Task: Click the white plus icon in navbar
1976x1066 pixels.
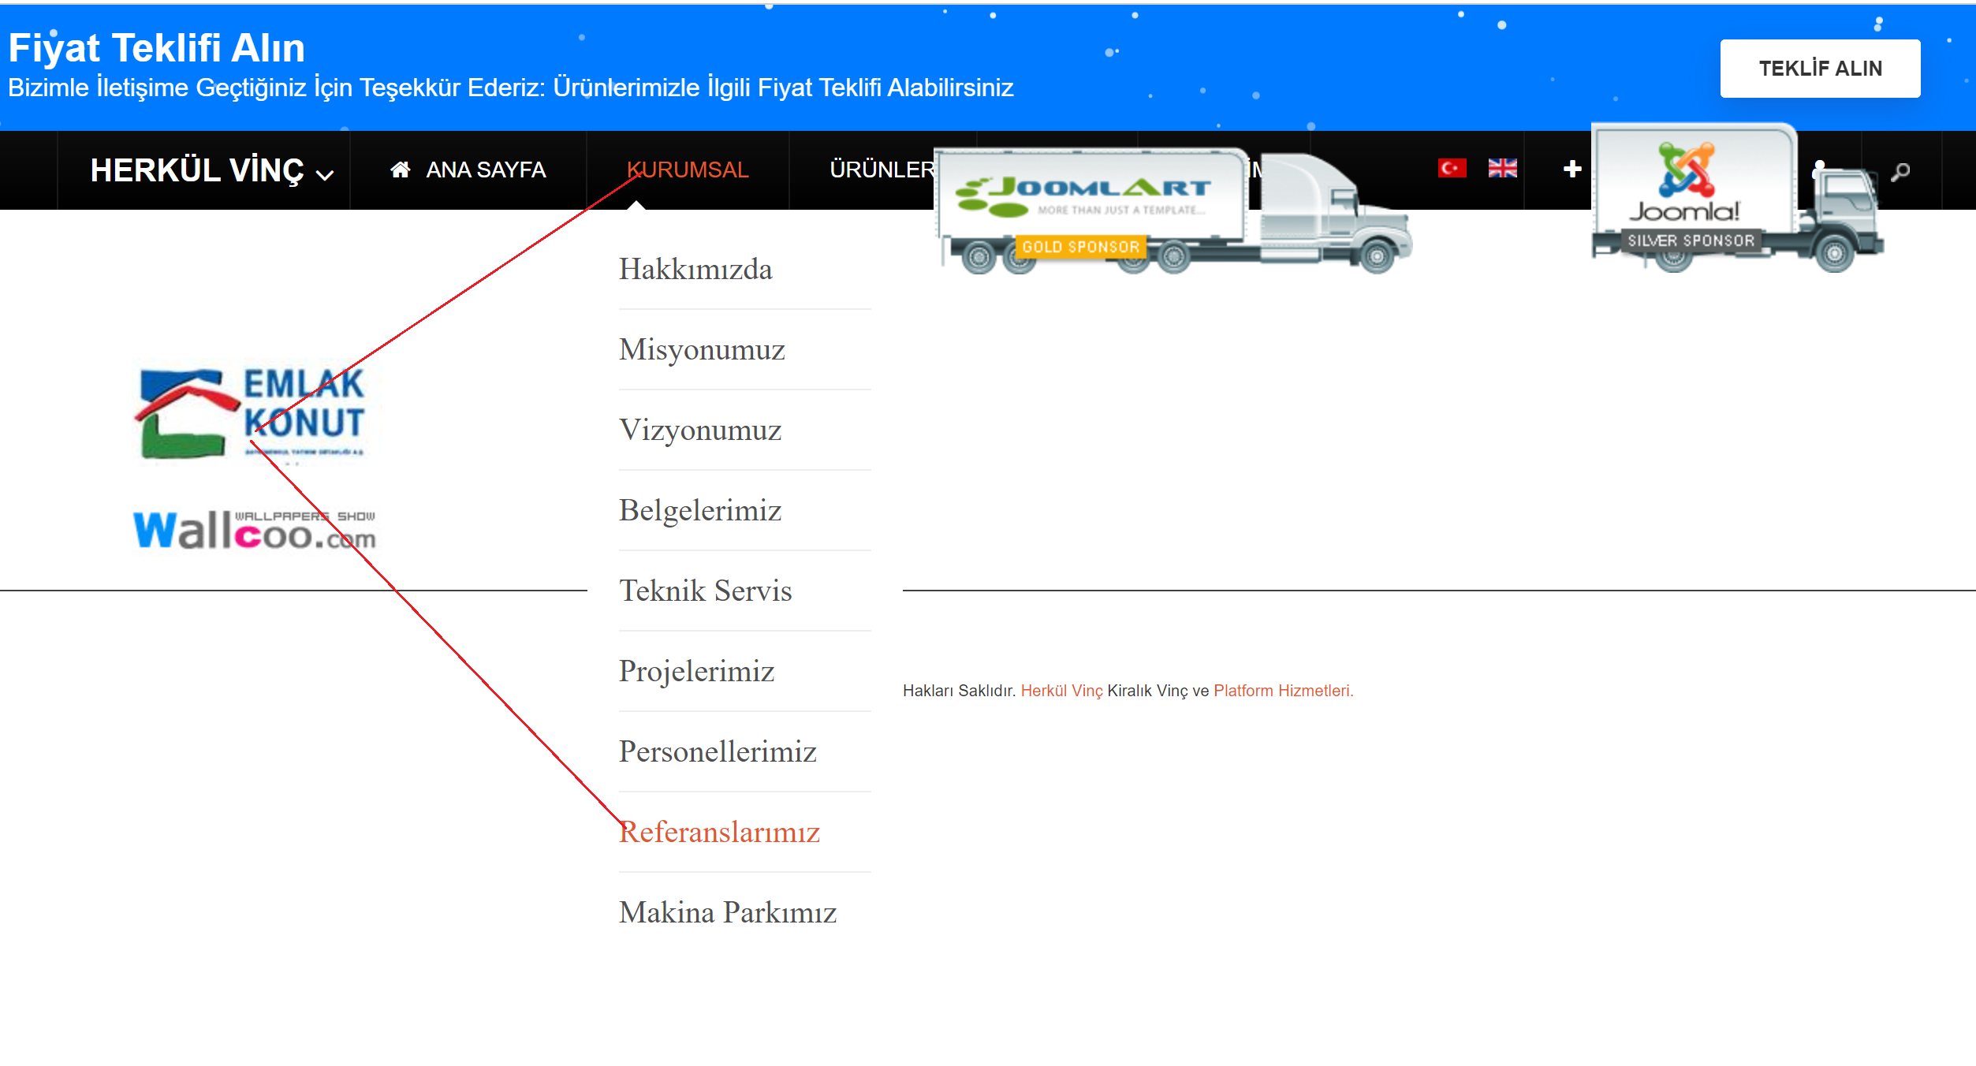Action: tap(1571, 169)
